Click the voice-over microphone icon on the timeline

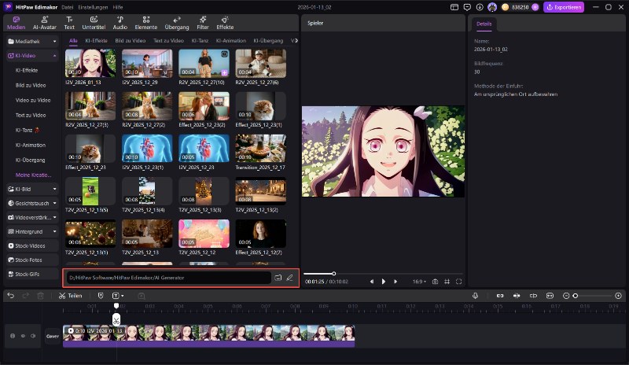[x=476, y=296]
